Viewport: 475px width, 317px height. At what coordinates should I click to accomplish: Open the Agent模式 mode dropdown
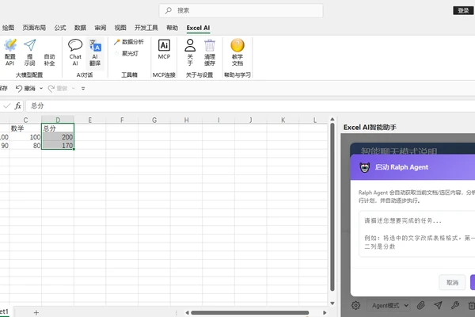(x=389, y=305)
